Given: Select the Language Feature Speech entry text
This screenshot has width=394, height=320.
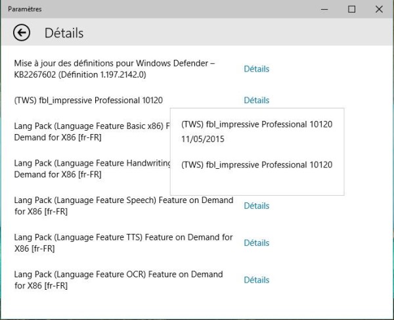Looking at the screenshot, I should [123, 206].
